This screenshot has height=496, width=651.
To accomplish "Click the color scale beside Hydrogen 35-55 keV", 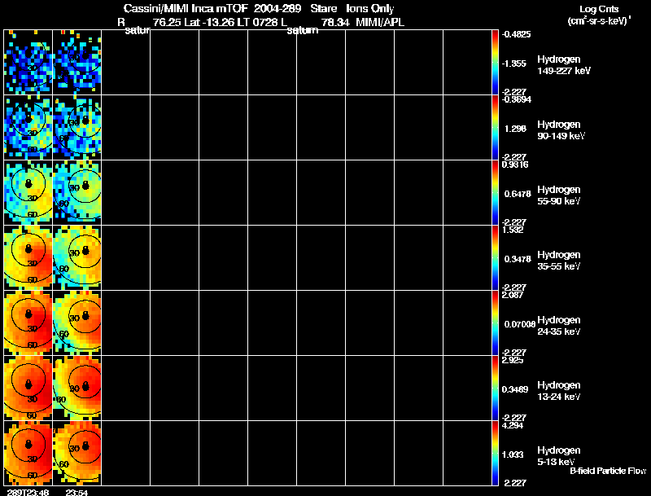I will click(x=495, y=257).
